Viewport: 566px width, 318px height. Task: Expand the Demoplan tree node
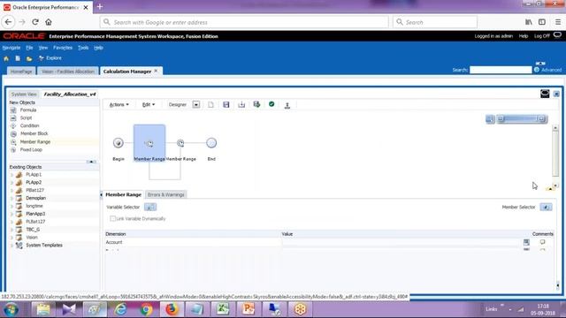(x=11, y=198)
